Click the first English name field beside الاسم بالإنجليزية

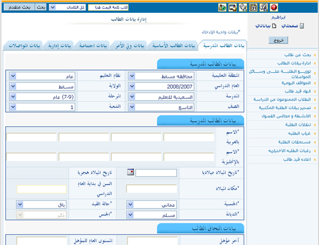189,157
